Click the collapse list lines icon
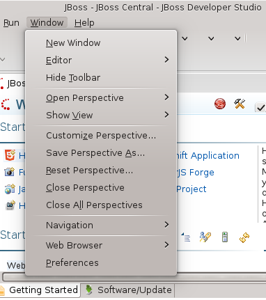This screenshot has height=300, width=266. click(186, 237)
